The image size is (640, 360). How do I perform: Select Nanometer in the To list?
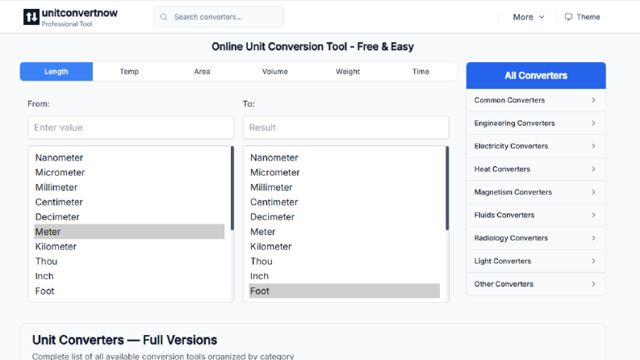point(345,157)
